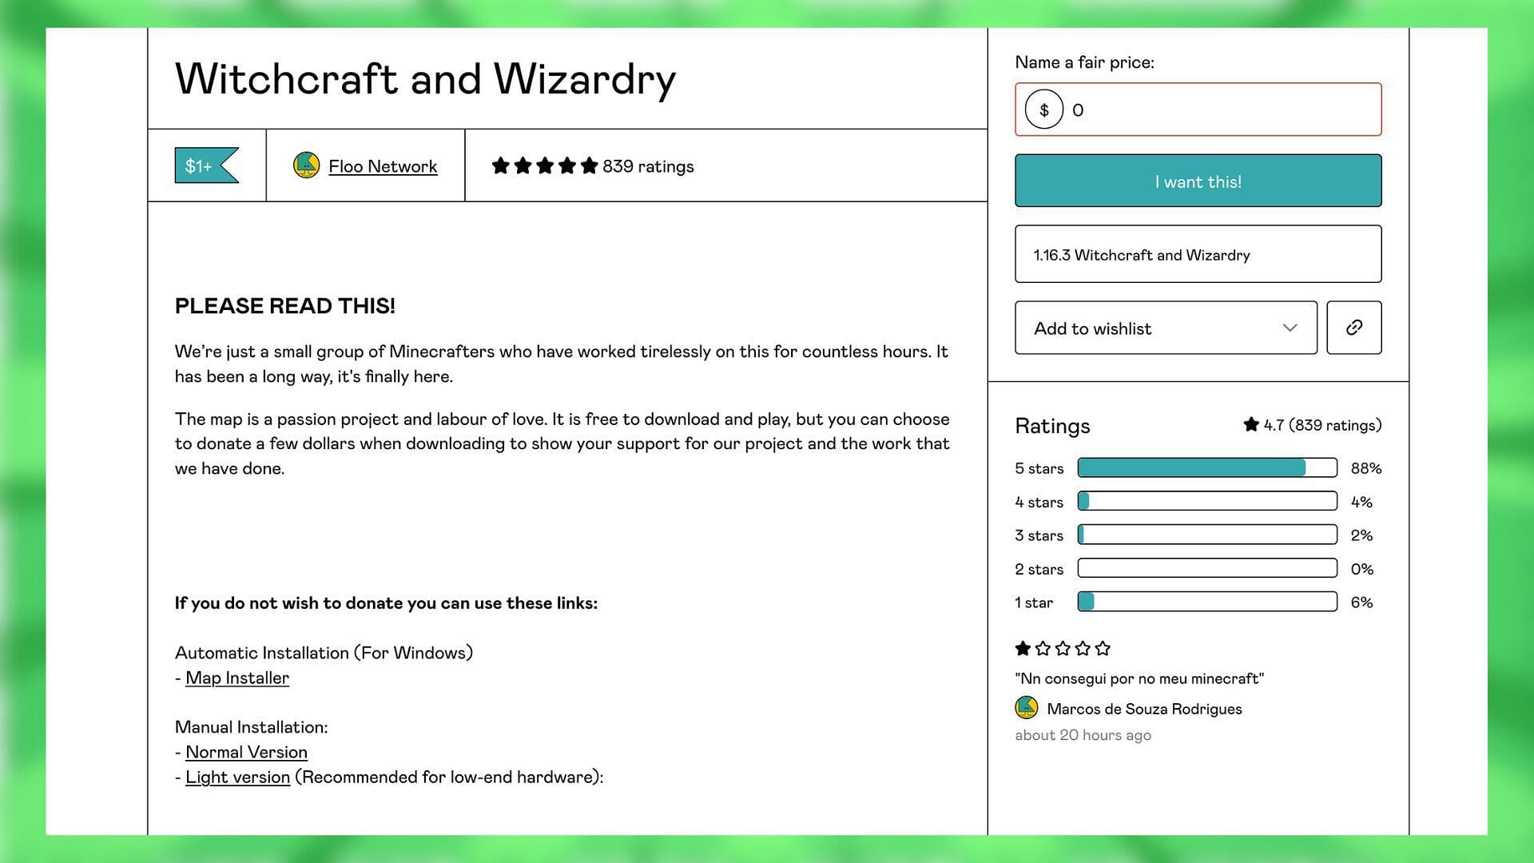1534x863 pixels.
Task: Click the Map Installer link
Action: 236,677
